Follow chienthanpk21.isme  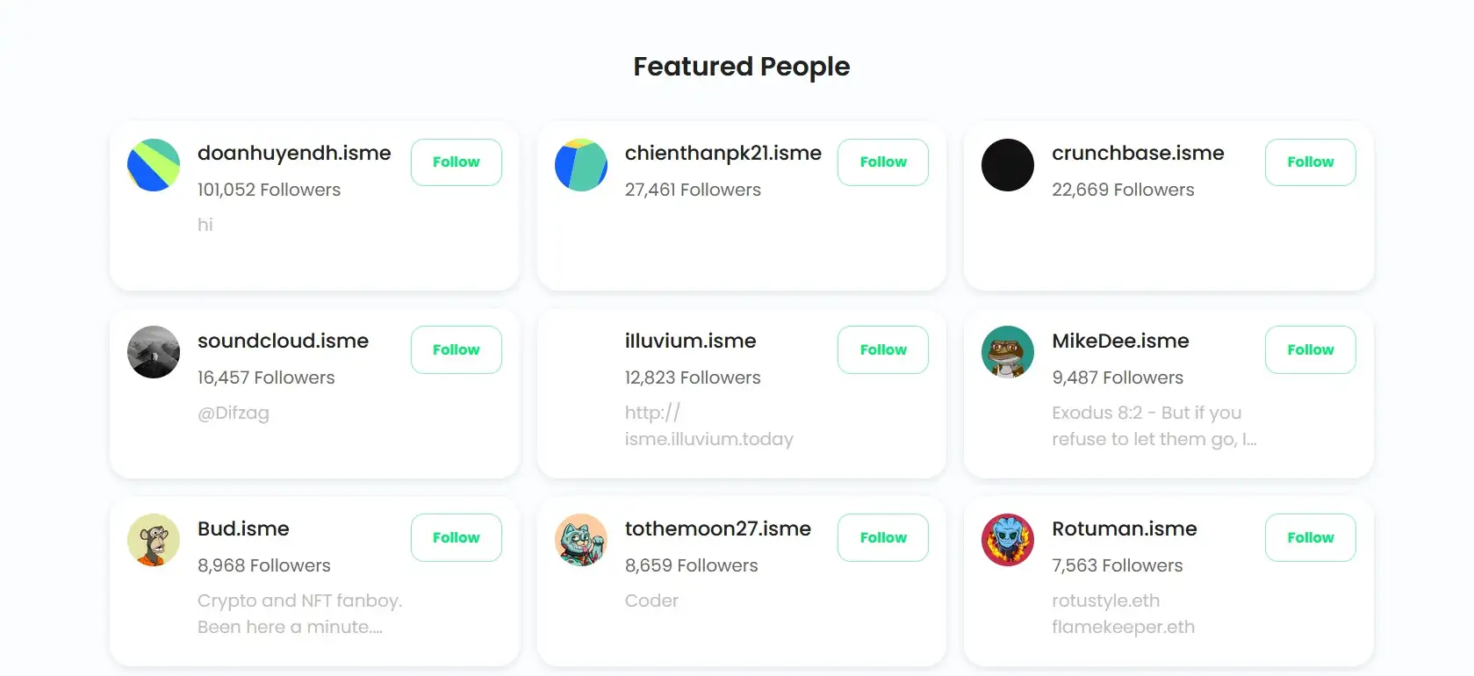(883, 162)
